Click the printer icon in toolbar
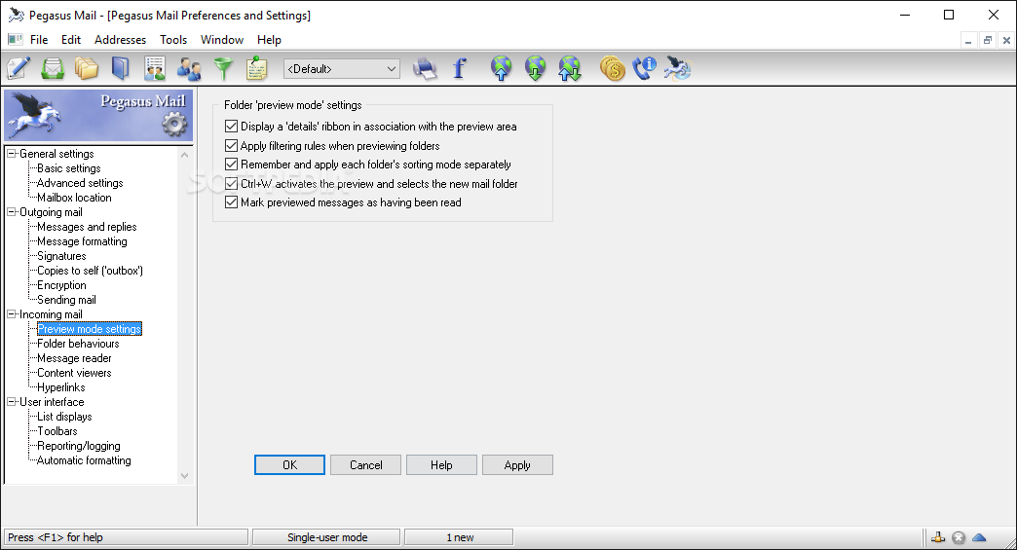 (x=425, y=68)
